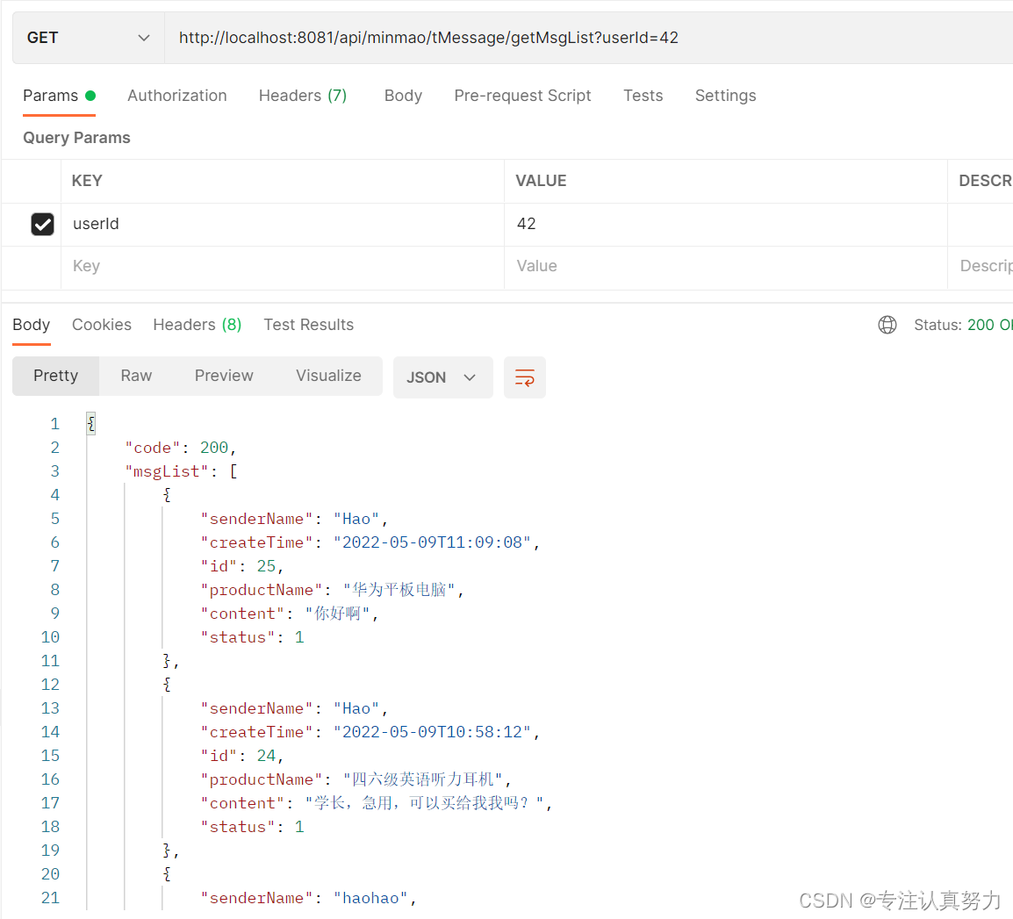Image resolution: width=1013 pixels, height=919 pixels.
Task: Click the empty Value placeholder field
Action: tap(725, 266)
